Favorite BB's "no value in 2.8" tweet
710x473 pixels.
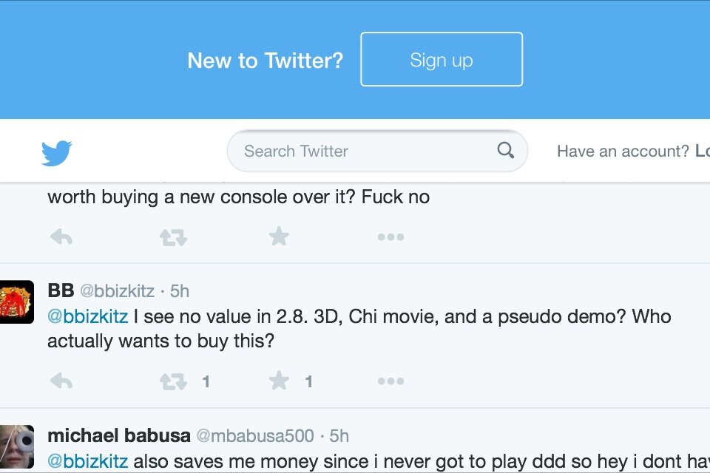tap(279, 381)
